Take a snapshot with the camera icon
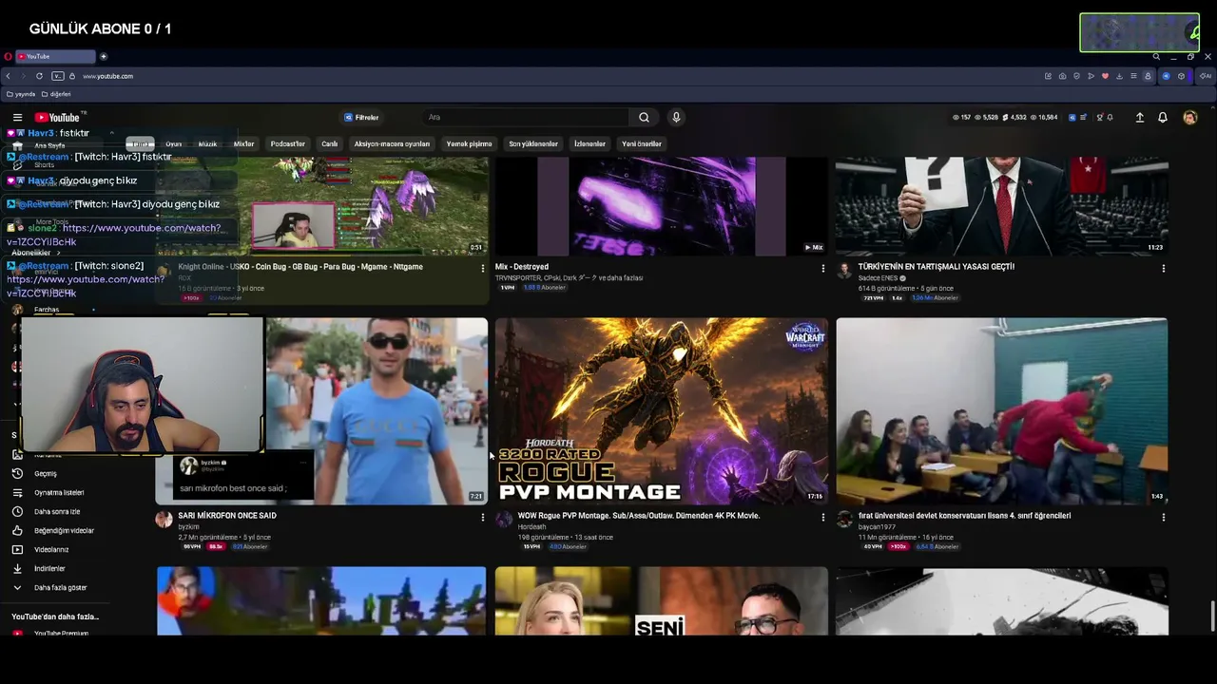1217x684 pixels. point(1062,76)
